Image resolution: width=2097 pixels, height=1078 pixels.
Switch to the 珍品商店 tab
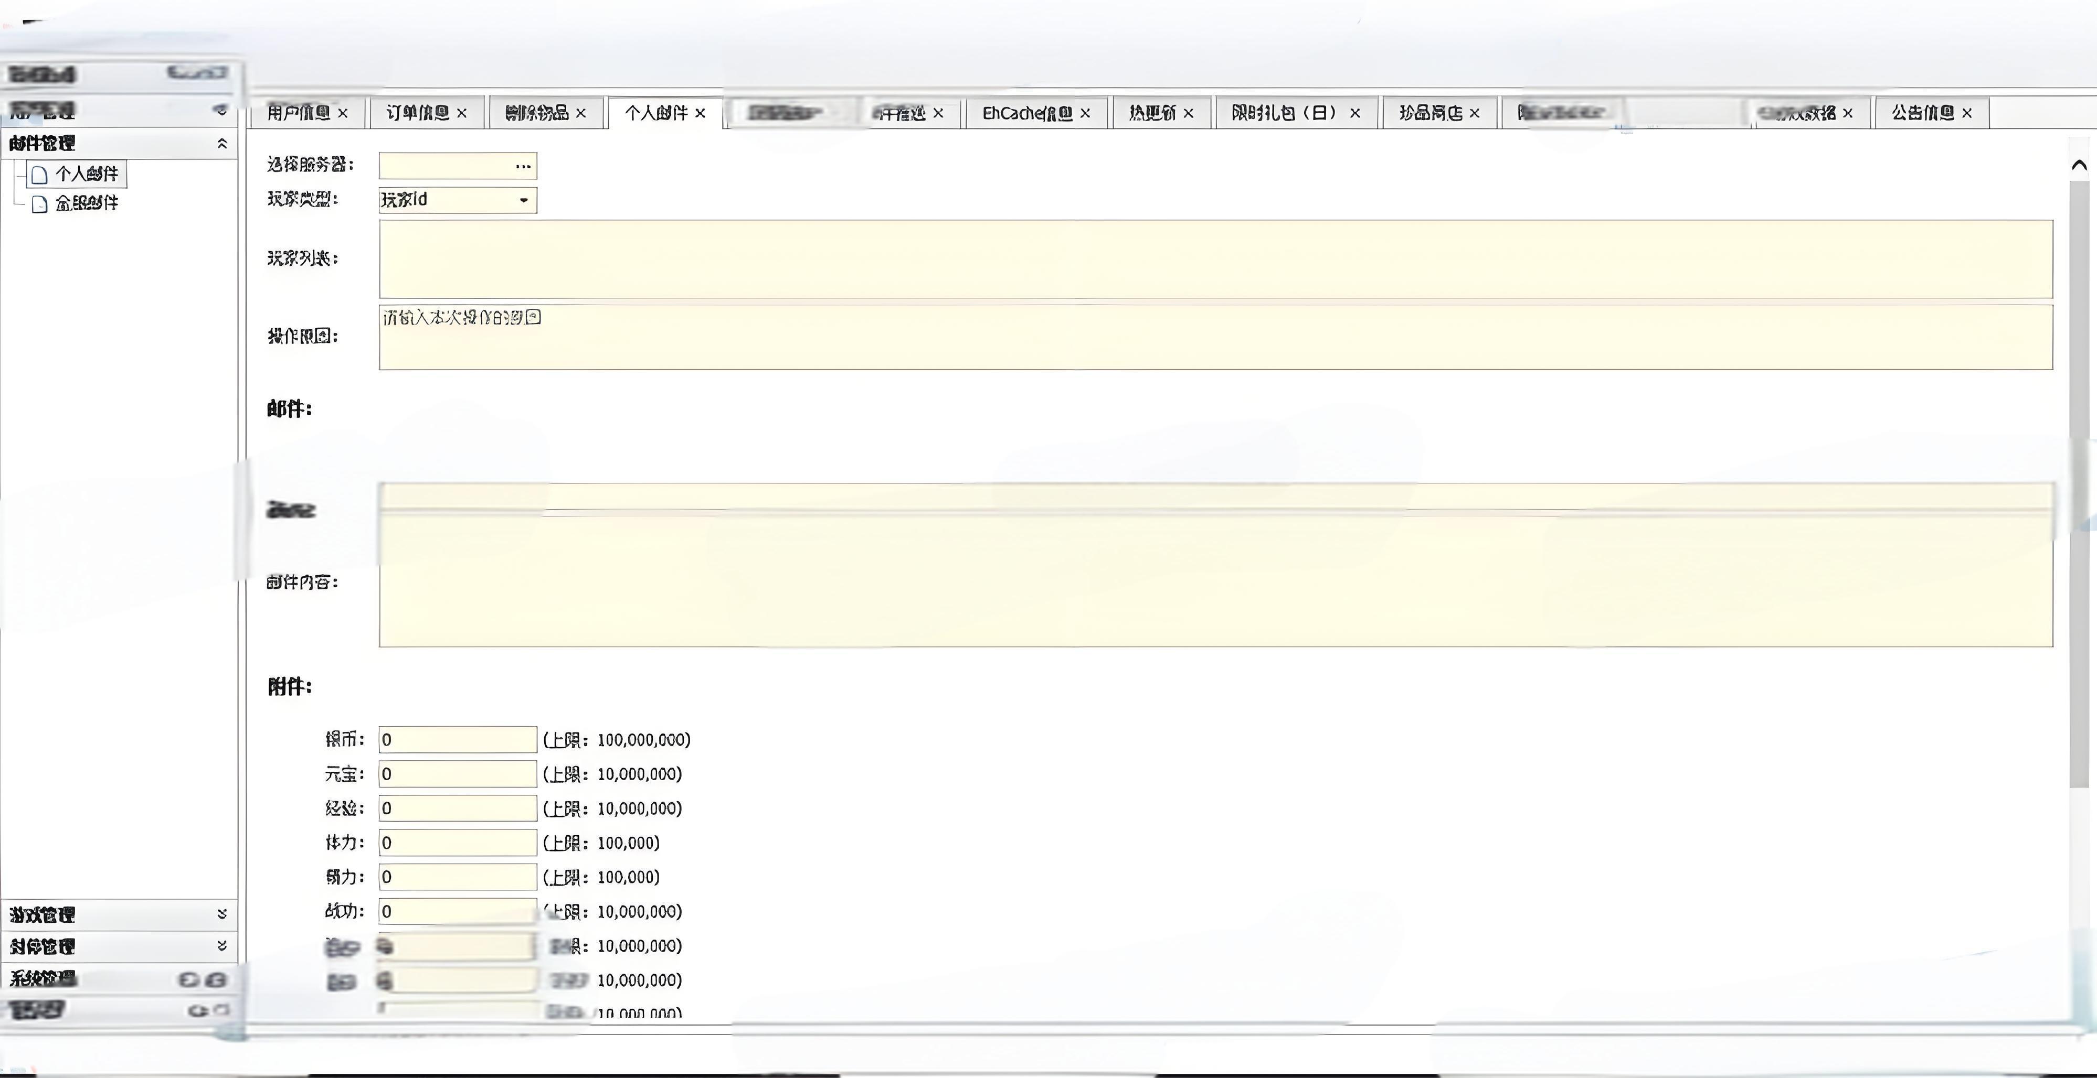tap(1431, 113)
